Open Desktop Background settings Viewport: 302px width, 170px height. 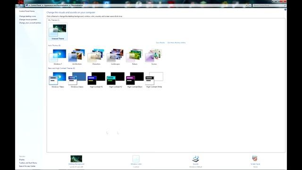click(x=76, y=161)
